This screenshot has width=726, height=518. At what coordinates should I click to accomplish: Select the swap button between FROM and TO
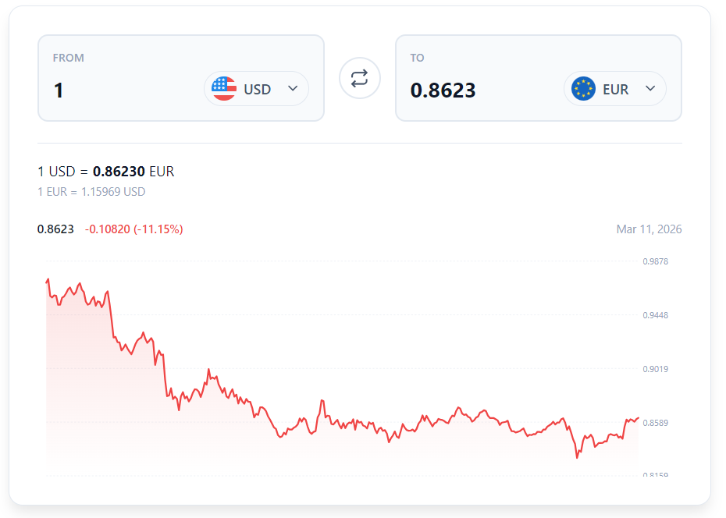359,78
